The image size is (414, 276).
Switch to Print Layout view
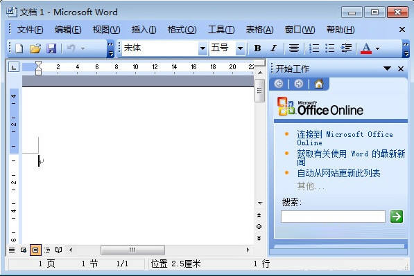coord(35,250)
